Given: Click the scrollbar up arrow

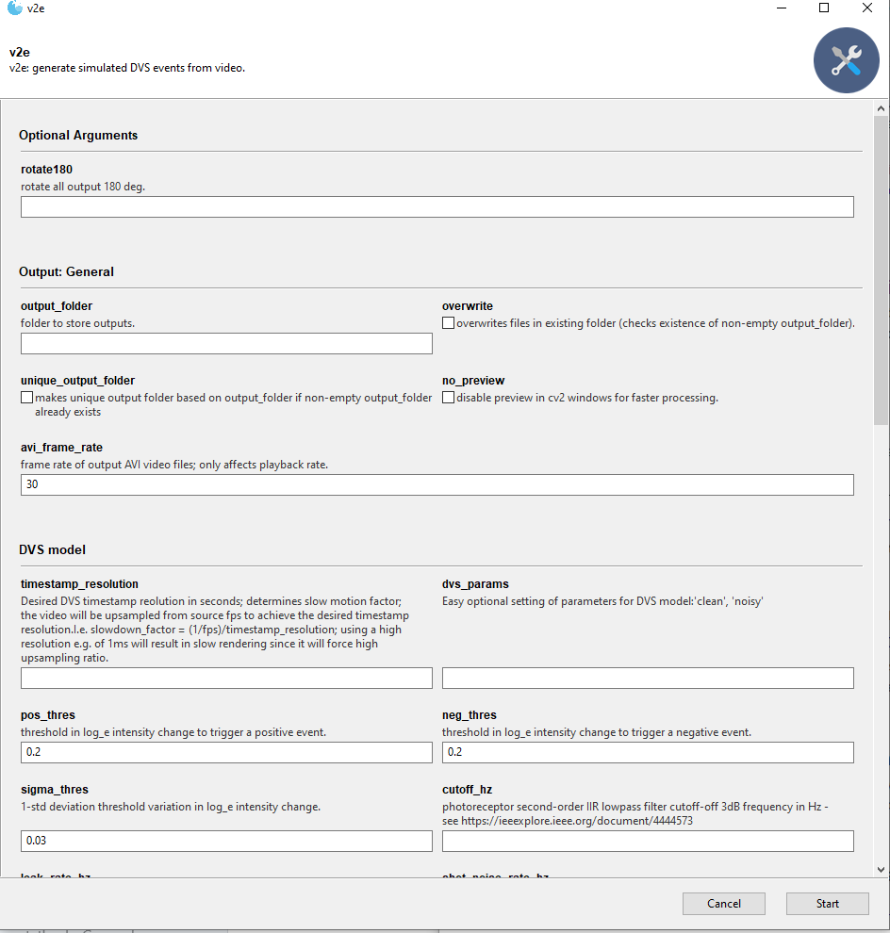Looking at the screenshot, I should point(882,108).
